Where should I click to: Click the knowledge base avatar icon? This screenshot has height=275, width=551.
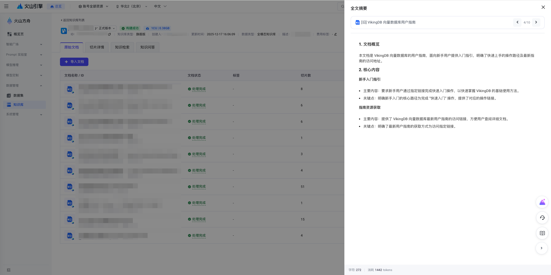click(64, 31)
